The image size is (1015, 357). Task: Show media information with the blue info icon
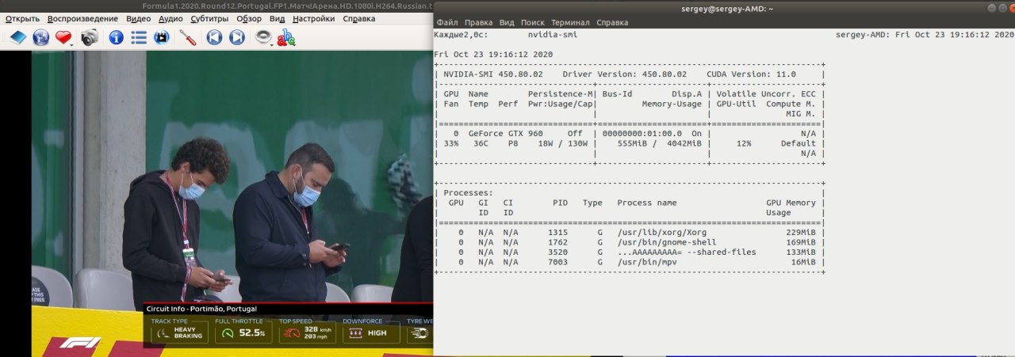point(116,37)
